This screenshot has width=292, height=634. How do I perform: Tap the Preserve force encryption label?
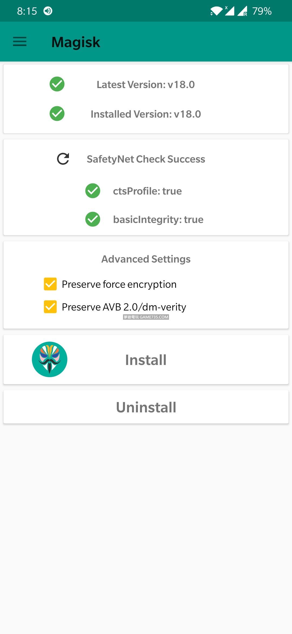119,284
